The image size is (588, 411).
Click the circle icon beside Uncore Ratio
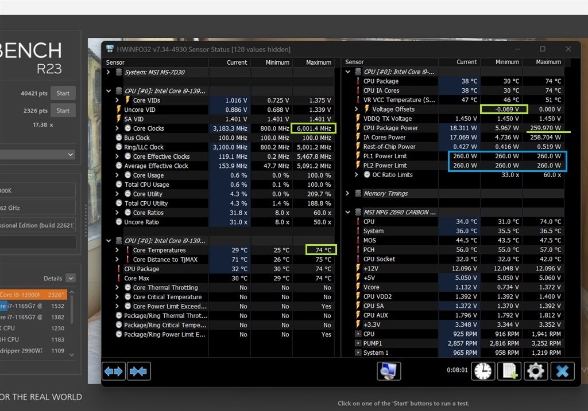tap(119, 222)
